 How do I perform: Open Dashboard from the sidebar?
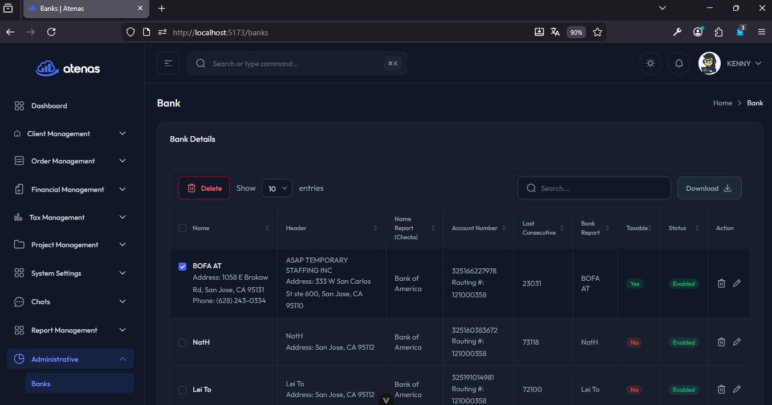(49, 105)
